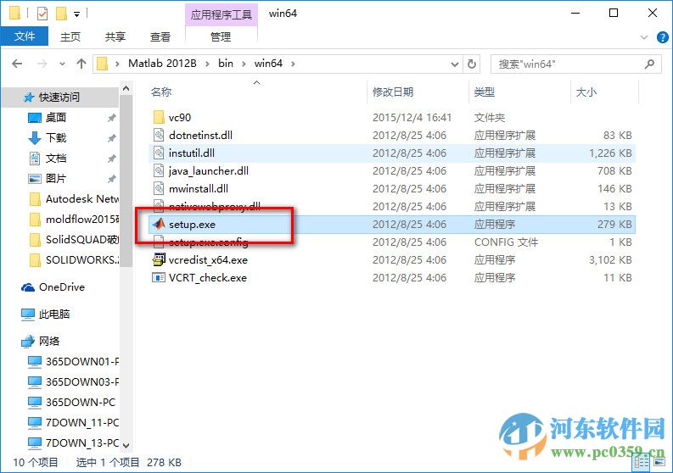Open the address bar history dropdown
The image size is (673, 473).
point(455,64)
